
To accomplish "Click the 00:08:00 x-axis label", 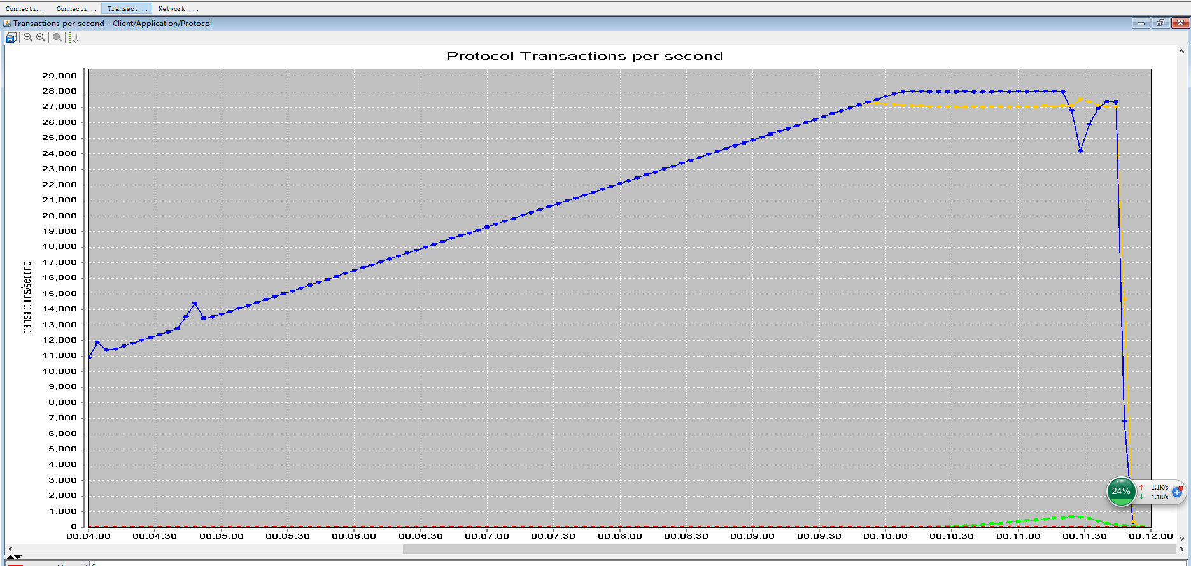I will [620, 536].
